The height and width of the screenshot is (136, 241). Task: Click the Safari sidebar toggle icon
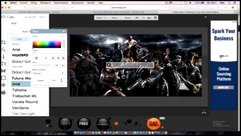click(25, 7)
